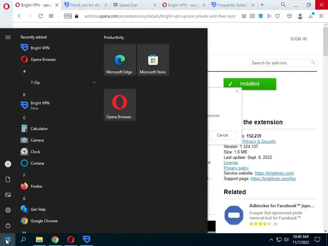Switch to Frequently Asked tab
The width and height of the screenshot is (328, 246).
point(232,5)
